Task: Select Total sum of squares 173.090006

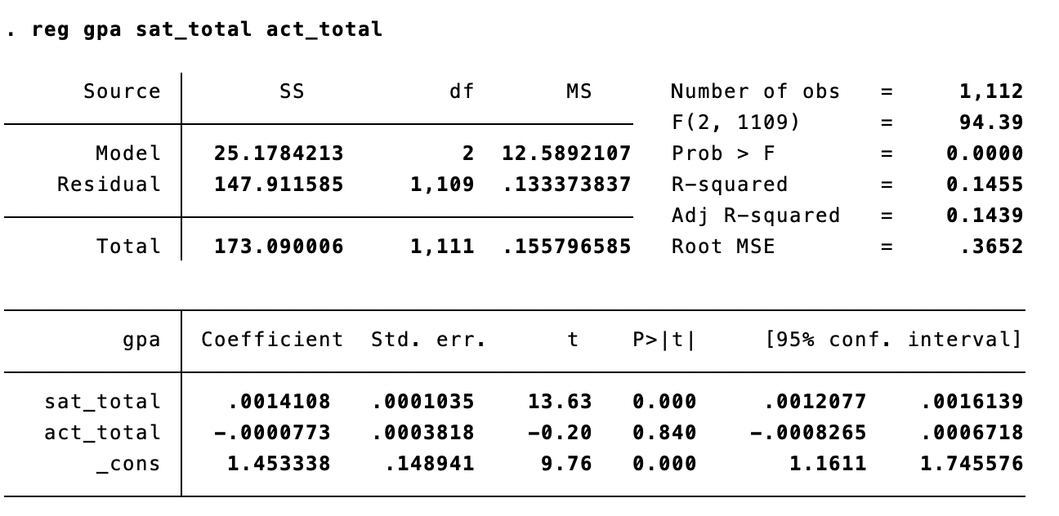Action: (x=279, y=247)
